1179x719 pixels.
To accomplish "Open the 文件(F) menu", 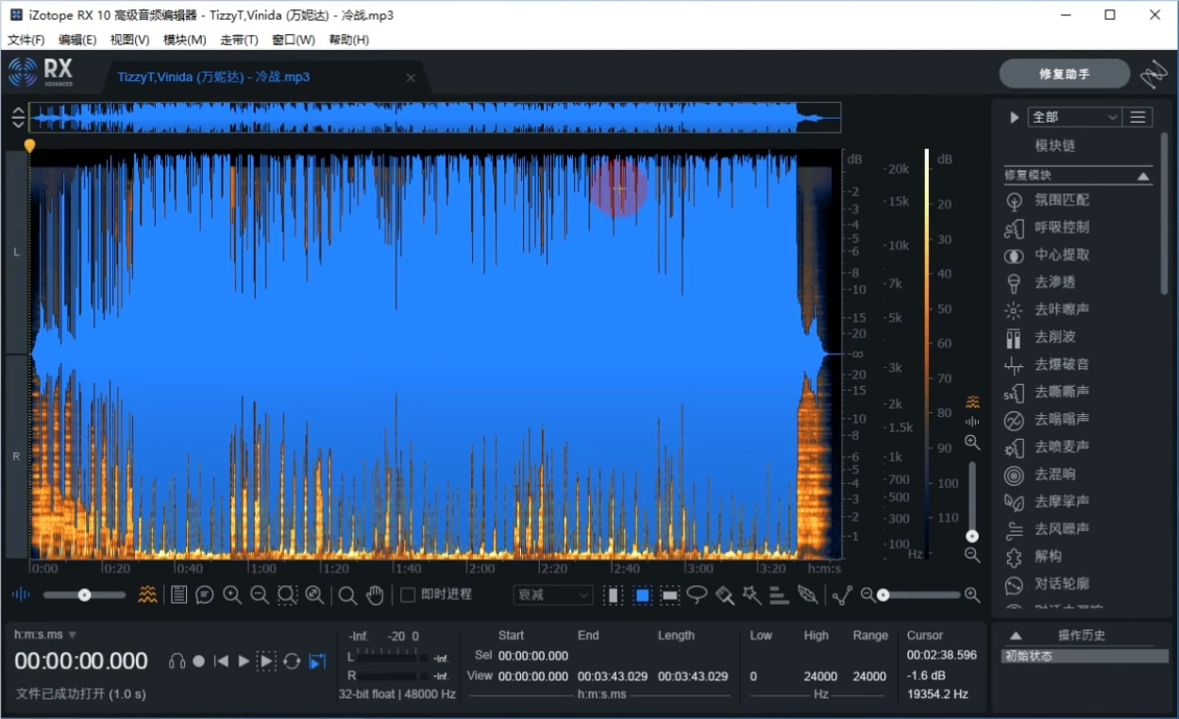I will click(x=26, y=40).
